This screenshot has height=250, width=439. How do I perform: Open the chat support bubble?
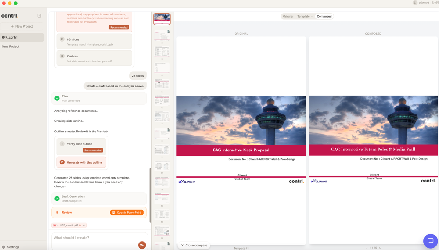430,241
